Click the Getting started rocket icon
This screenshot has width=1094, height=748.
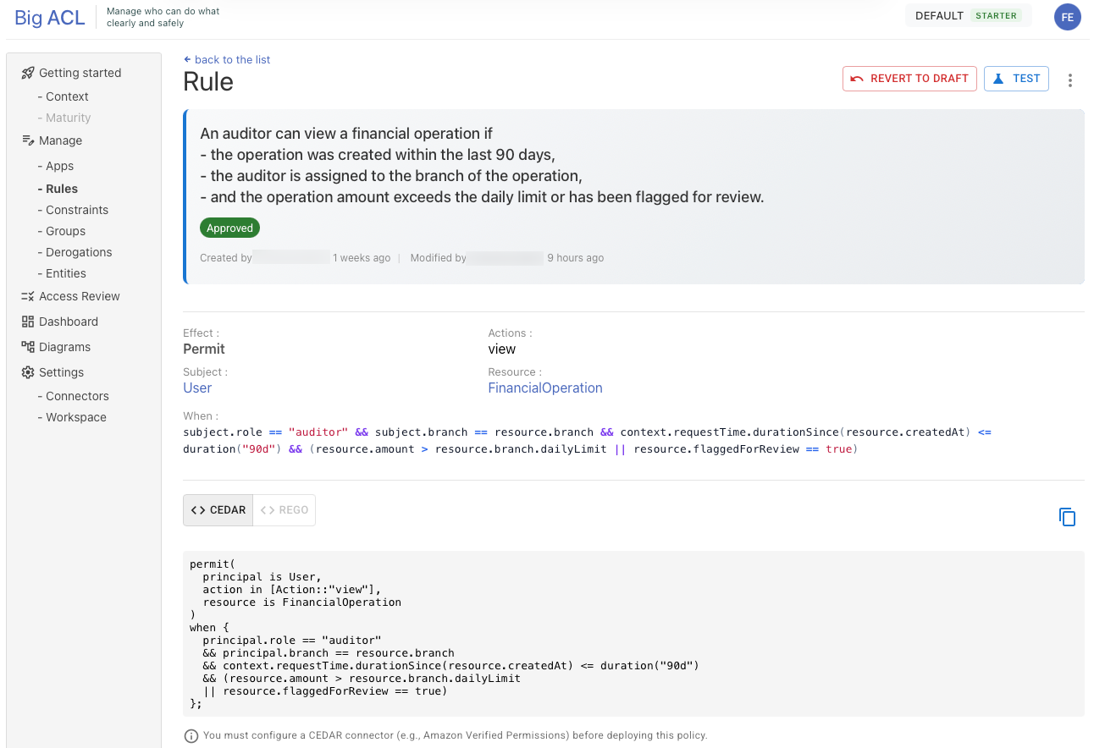(x=28, y=73)
